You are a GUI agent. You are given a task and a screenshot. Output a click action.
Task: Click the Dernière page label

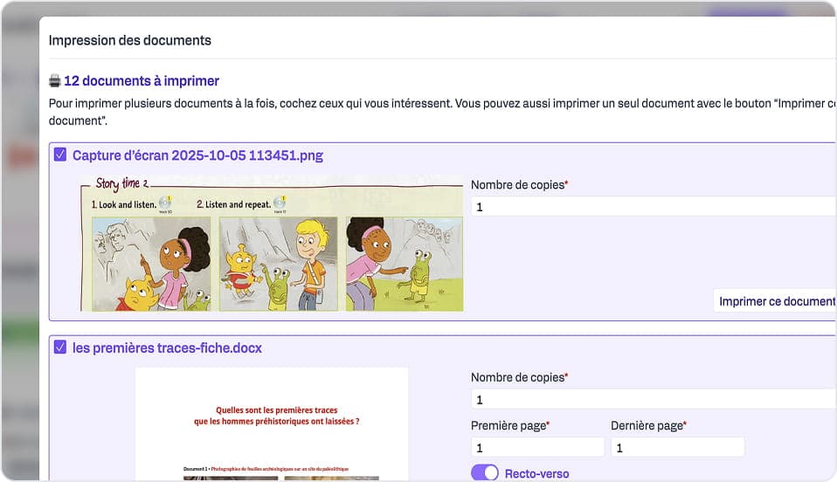647,426
